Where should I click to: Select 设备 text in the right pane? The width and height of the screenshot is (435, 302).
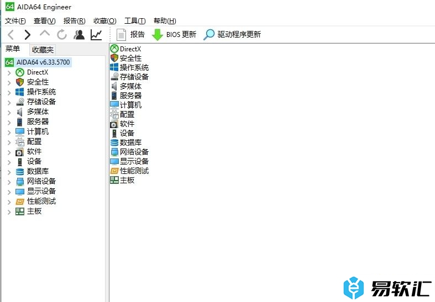127,133
